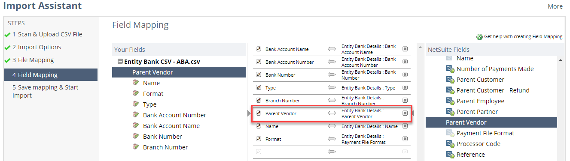Viewport: 570px width, 161px height.
Task: Edit the Name mapping pencil icon
Action: point(259,126)
